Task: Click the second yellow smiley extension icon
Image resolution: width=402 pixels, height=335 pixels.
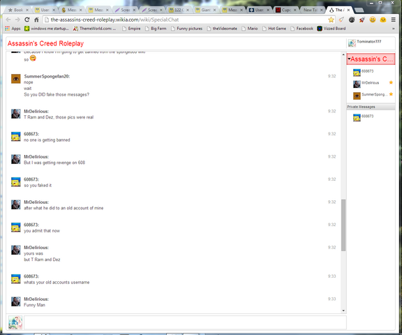Action: [x=382, y=20]
